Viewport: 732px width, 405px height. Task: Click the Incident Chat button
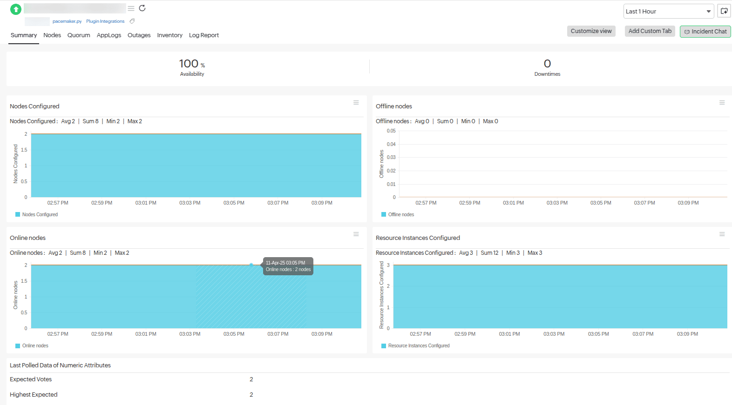pyautogui.click(x=705, y=32)
